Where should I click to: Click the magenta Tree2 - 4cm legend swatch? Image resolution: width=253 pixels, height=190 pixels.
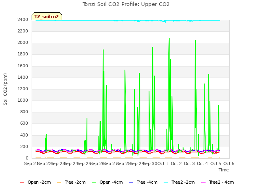[204, 182]
